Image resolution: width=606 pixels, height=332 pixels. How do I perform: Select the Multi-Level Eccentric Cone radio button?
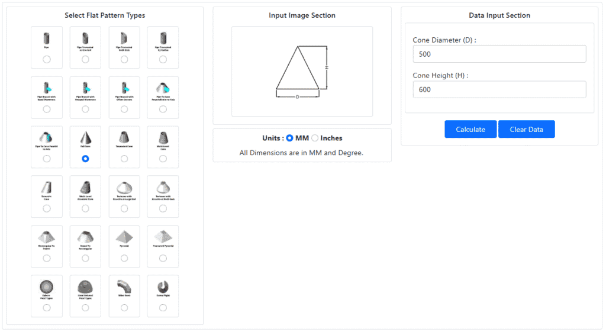click(85, 208)
